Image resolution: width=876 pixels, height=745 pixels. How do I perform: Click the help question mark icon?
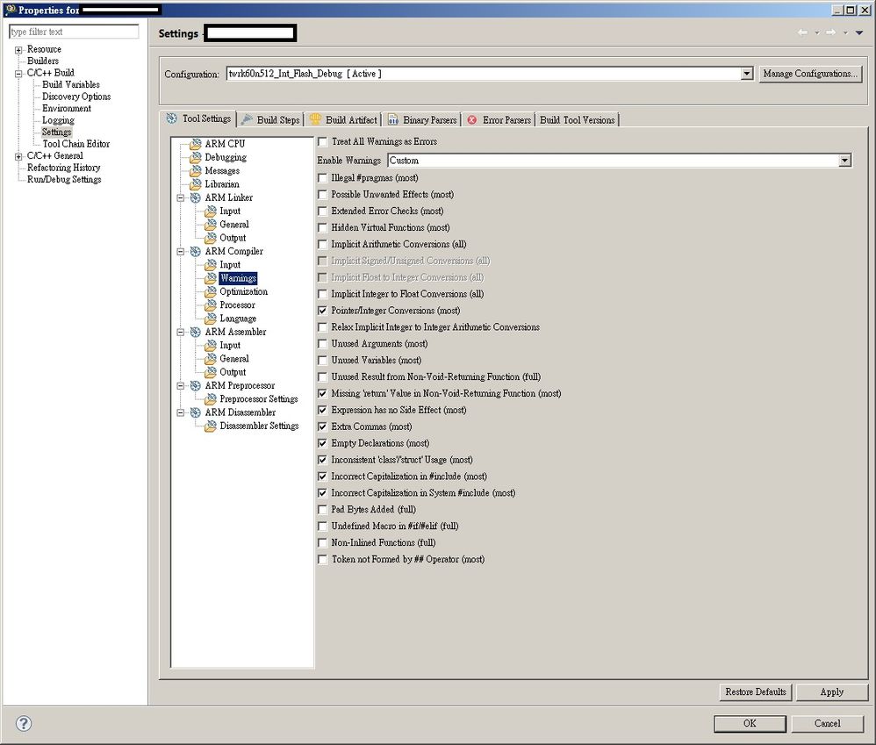click(24, 723)
